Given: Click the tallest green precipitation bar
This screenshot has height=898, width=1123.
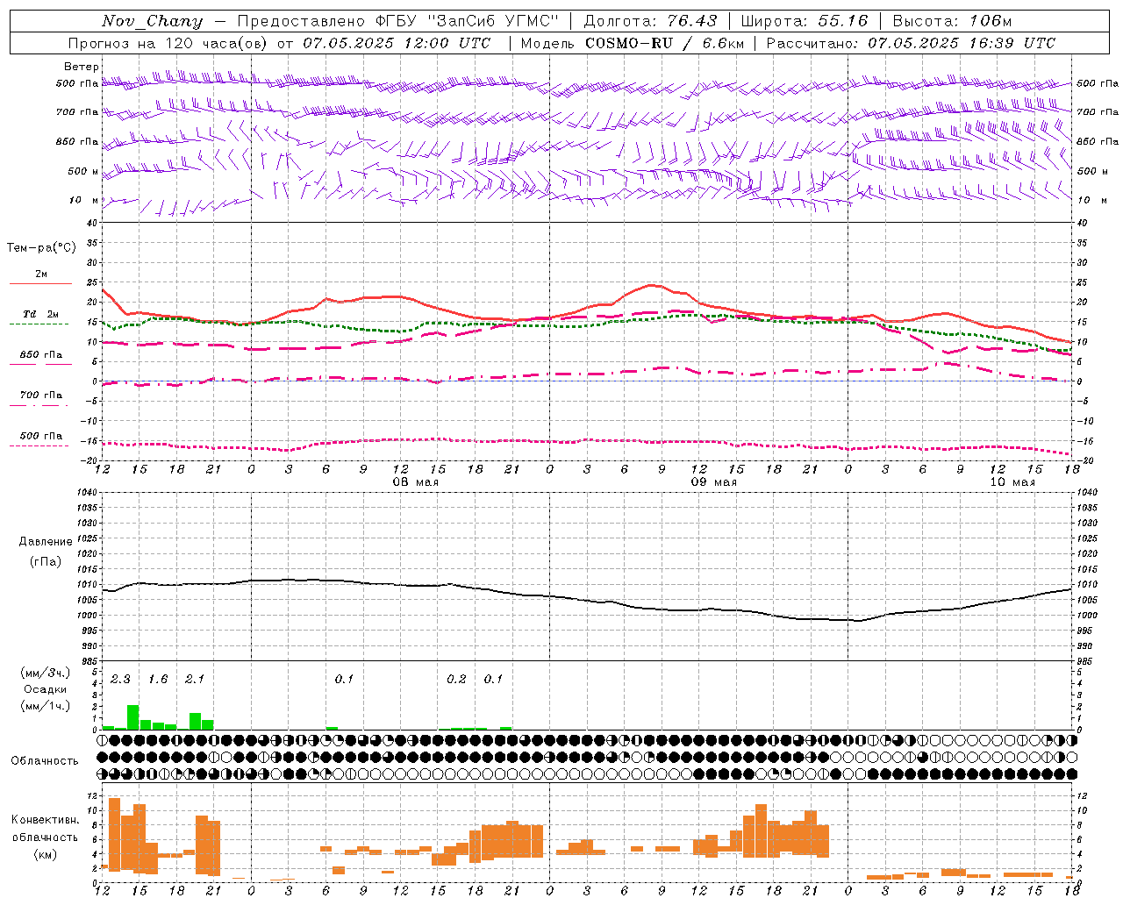Looking at the screenshot, I should coord(132,717).
